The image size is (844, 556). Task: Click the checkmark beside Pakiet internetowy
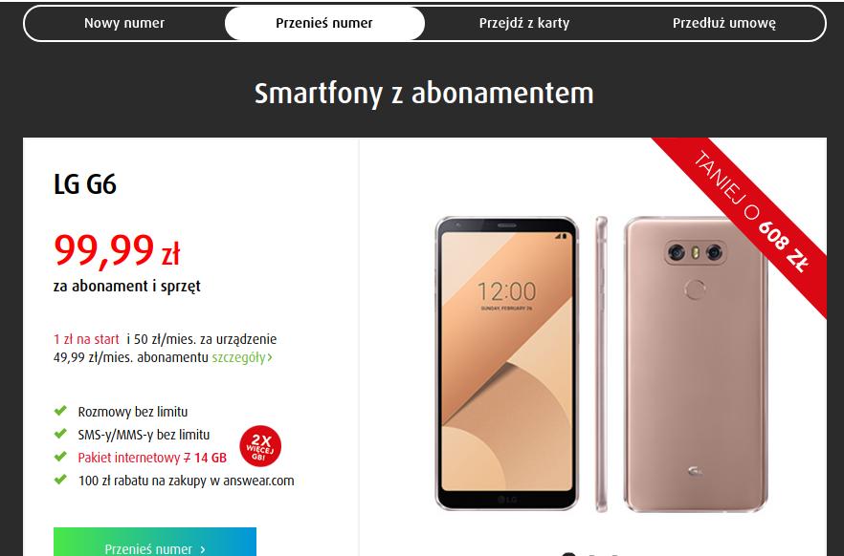click(60, 457)
